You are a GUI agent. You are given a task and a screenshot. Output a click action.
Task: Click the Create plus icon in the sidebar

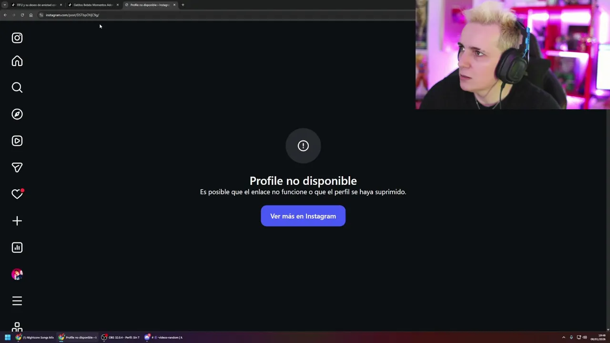pyautogui.click(x=17, y=221)
